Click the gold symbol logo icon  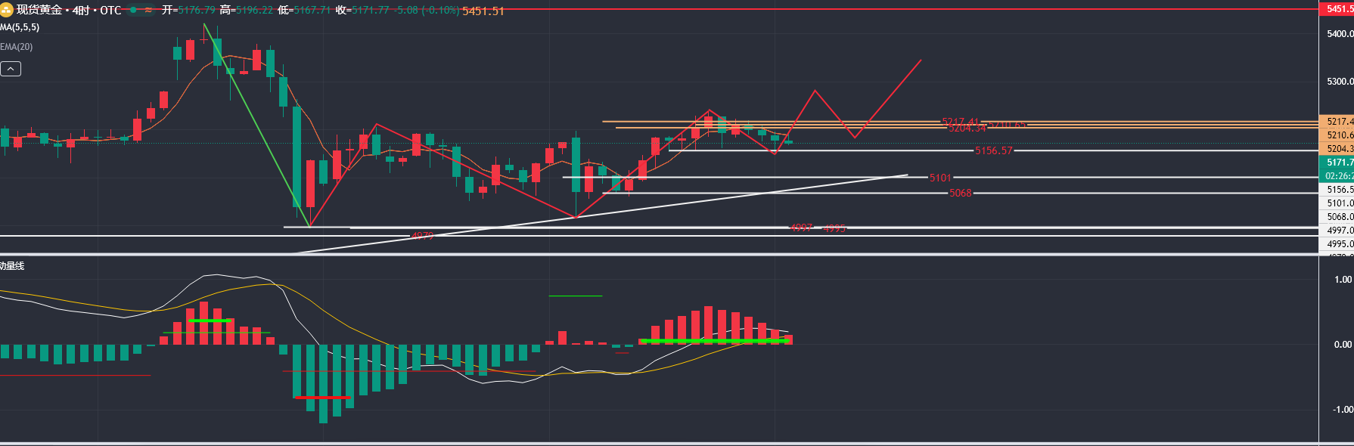click(x=7, y=10)
